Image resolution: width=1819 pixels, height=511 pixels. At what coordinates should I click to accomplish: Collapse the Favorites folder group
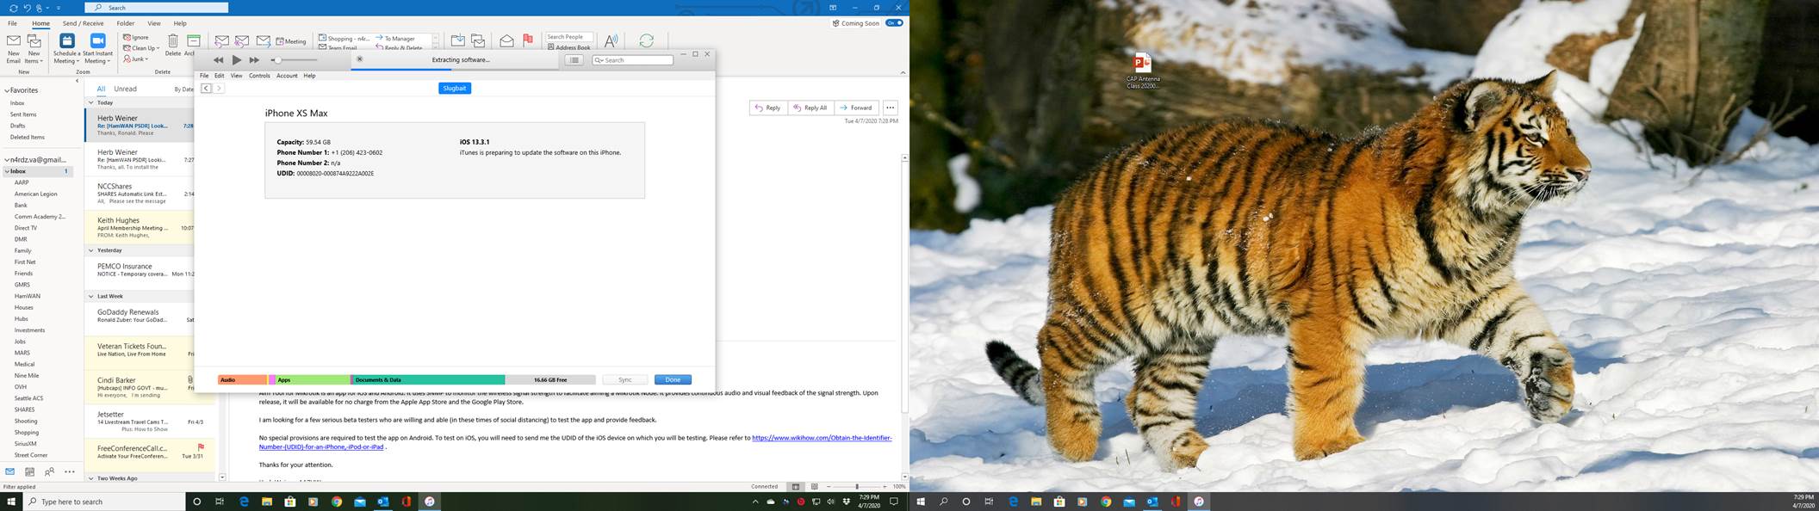[7, 90]
